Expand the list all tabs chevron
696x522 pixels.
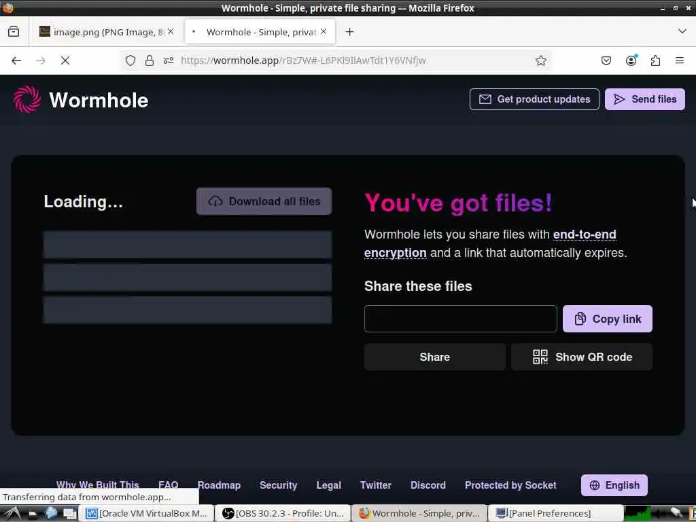(x=682, y=31)
